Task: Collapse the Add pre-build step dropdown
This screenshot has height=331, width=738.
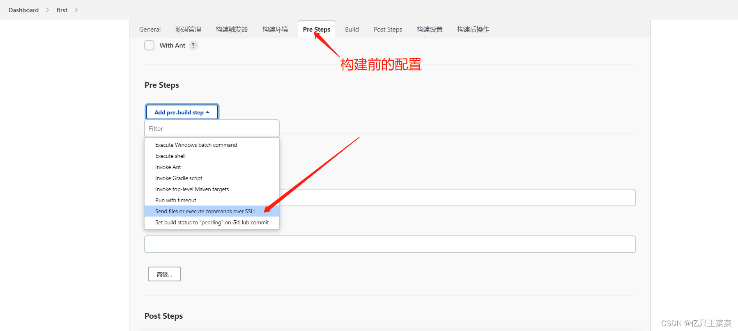Action: pyautogui.click(x=182, y=112)
